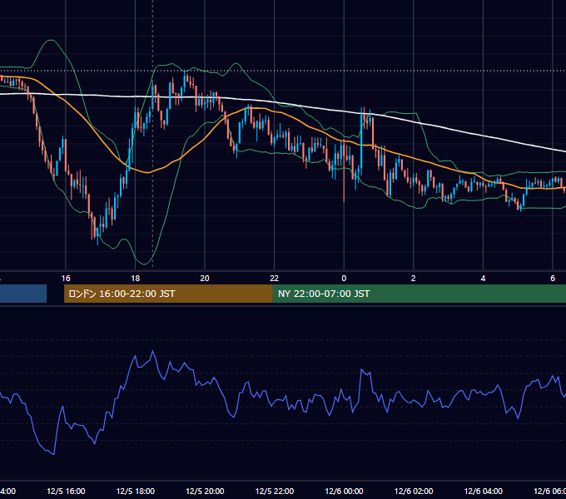Click the 12/5 16:00 date label
The height and width of the screenshot is (499, 566).
tap(66, 491)
